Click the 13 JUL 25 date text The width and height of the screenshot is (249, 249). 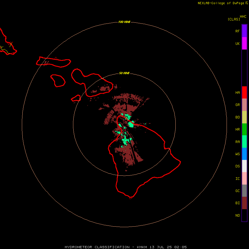coord(160,247)
